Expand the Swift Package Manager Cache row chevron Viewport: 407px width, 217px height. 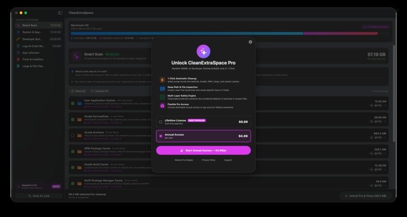coord(385,186)
